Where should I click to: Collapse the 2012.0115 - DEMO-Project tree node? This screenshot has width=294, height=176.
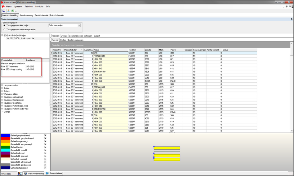(2, 35)
